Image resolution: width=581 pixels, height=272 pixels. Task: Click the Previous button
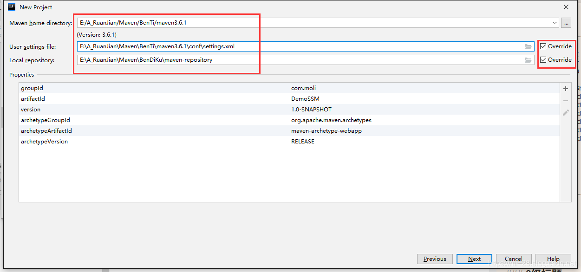[435, 259]
